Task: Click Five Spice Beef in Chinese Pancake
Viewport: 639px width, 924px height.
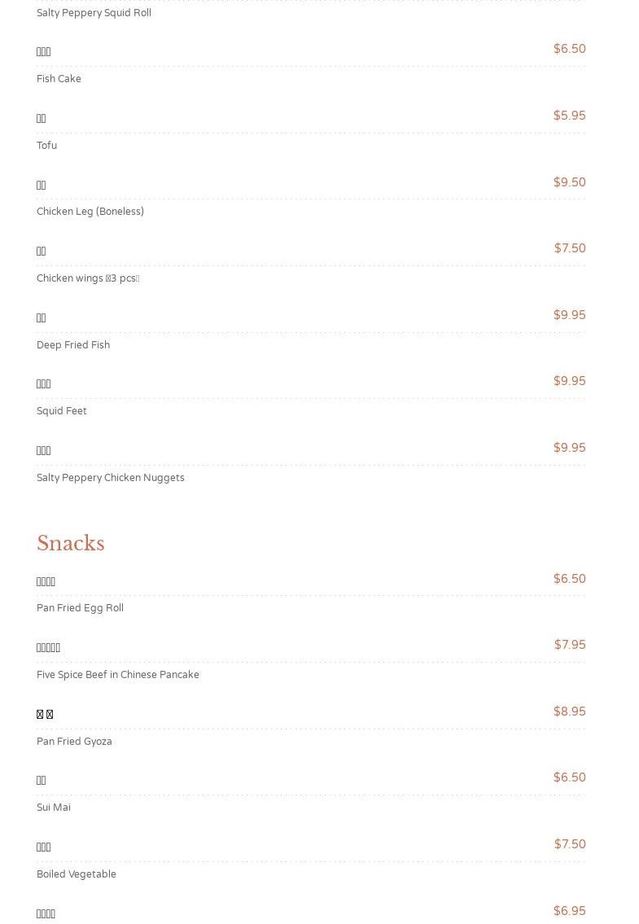Action: [x=118, y=674]
